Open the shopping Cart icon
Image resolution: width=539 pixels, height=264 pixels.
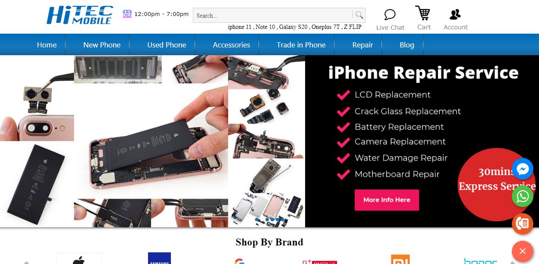coord(423,13)
